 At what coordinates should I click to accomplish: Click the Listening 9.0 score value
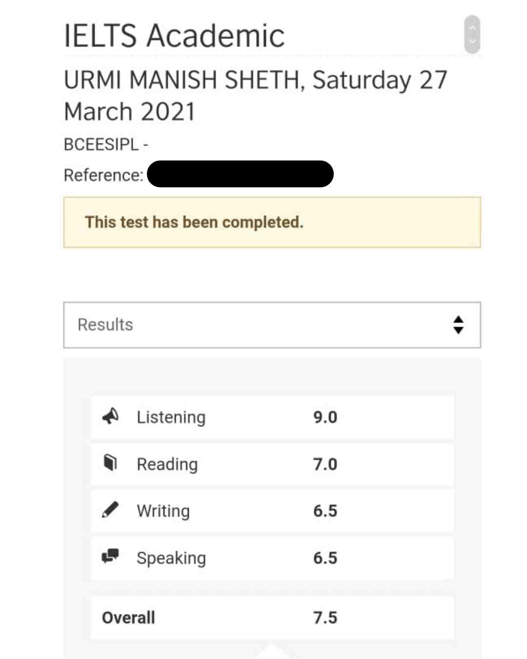coord(325,417)
